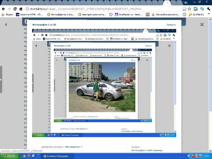Go back with the browser back arrow
The width and height of the screenshot is (212, 159).
tap(3, 9)
